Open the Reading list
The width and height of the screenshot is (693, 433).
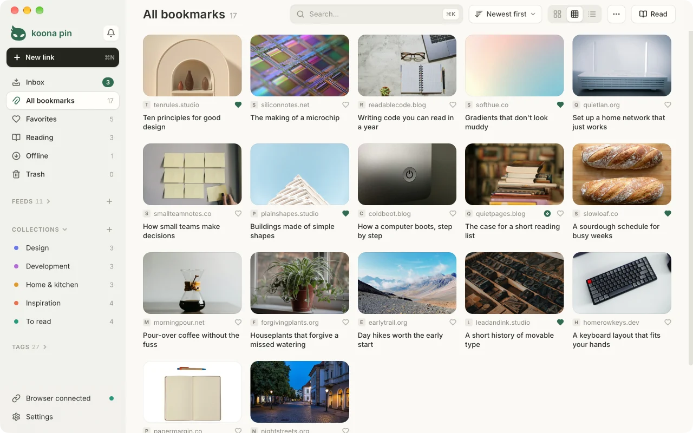63,137
